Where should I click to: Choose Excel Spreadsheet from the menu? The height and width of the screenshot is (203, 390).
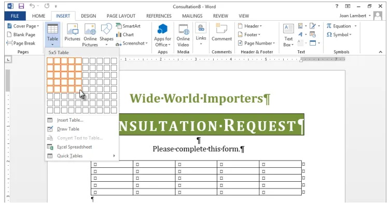tap(74, 147)
